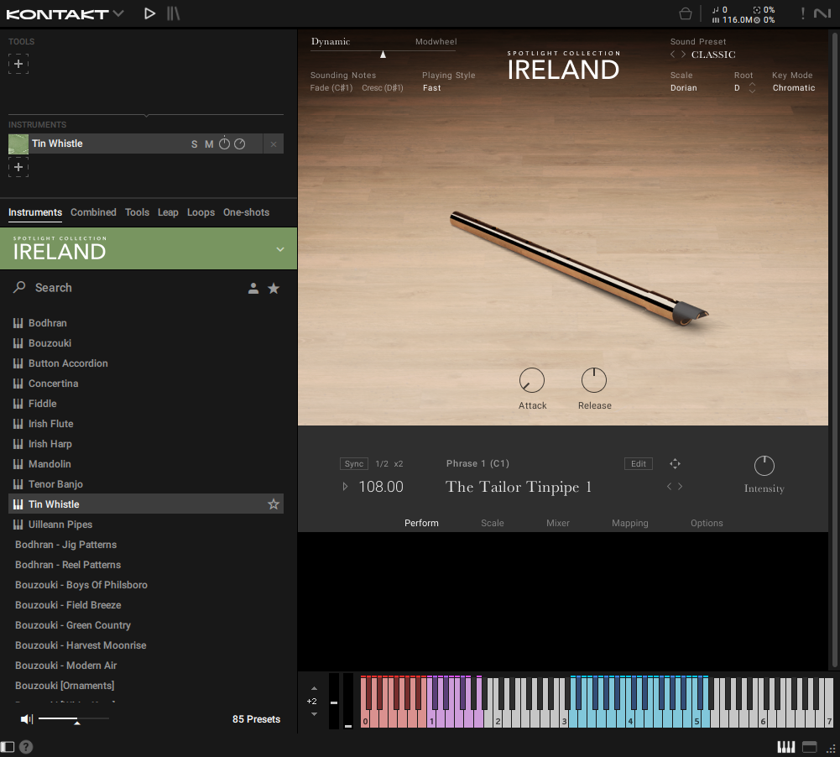Open the library browser icon in header
The height and width of the screenshot is (757, 840).
[x=173, y=13]
